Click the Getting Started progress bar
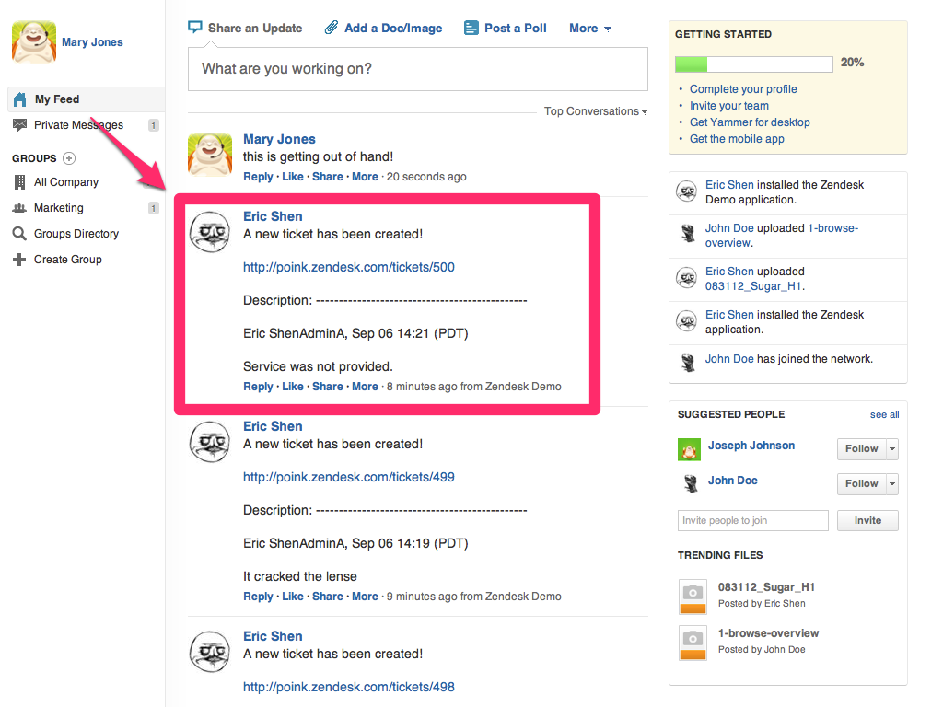The width and height of the screenshot is (943, 707). pyautogui.click(x=753, y=64)
